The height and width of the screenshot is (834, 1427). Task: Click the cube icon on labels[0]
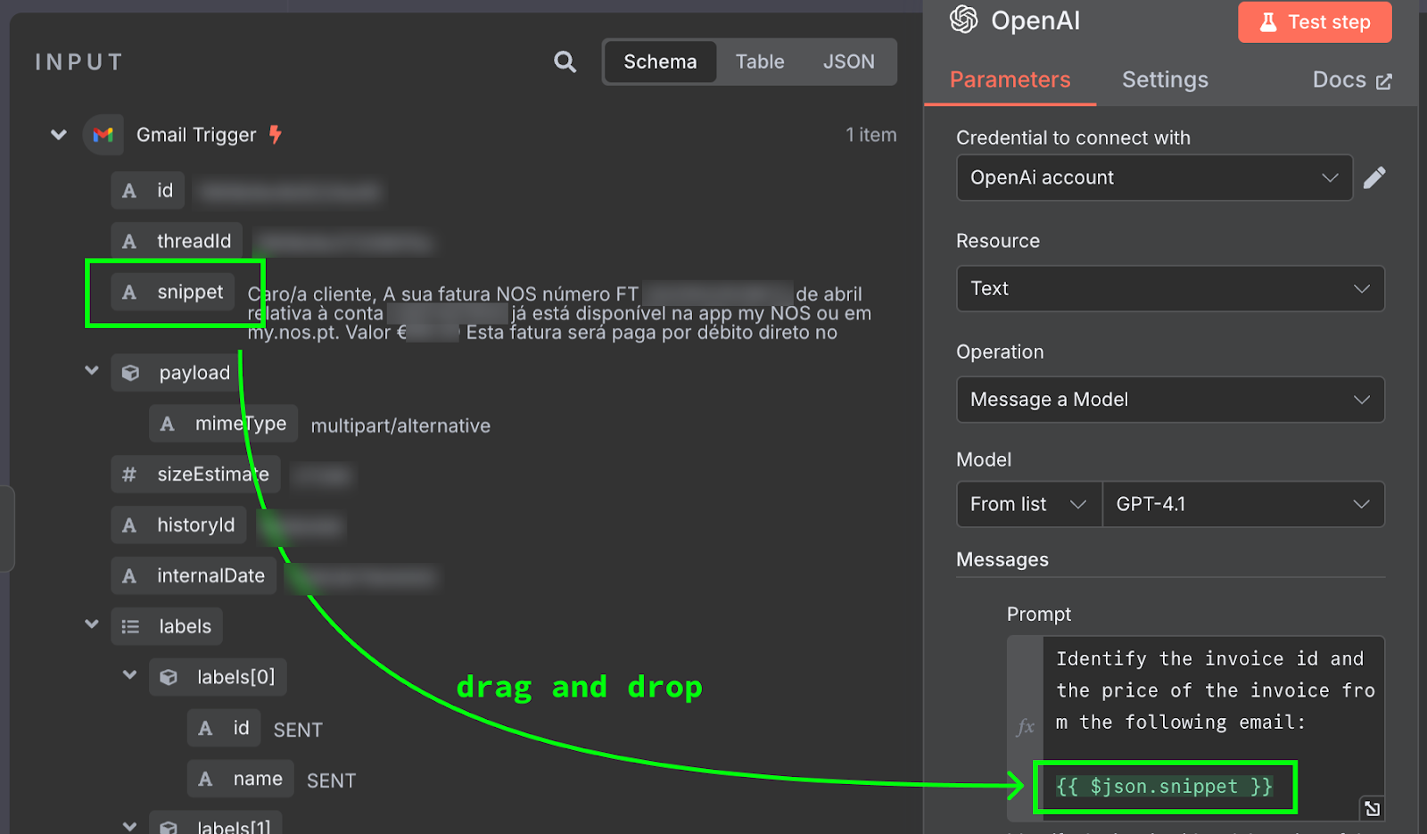point(169,677)
